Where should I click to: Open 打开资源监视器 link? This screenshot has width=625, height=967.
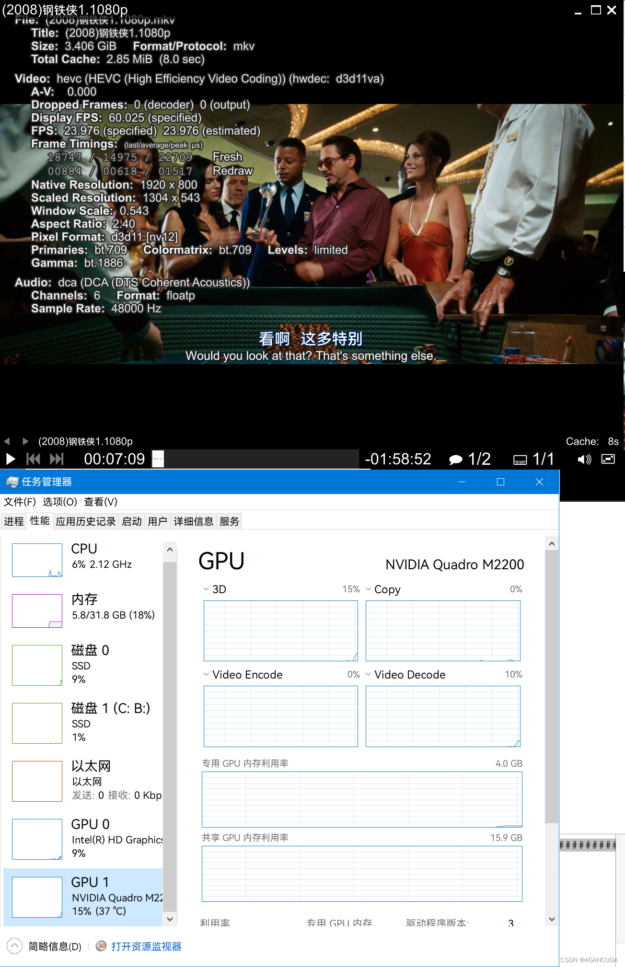click(x=146, y=946)
